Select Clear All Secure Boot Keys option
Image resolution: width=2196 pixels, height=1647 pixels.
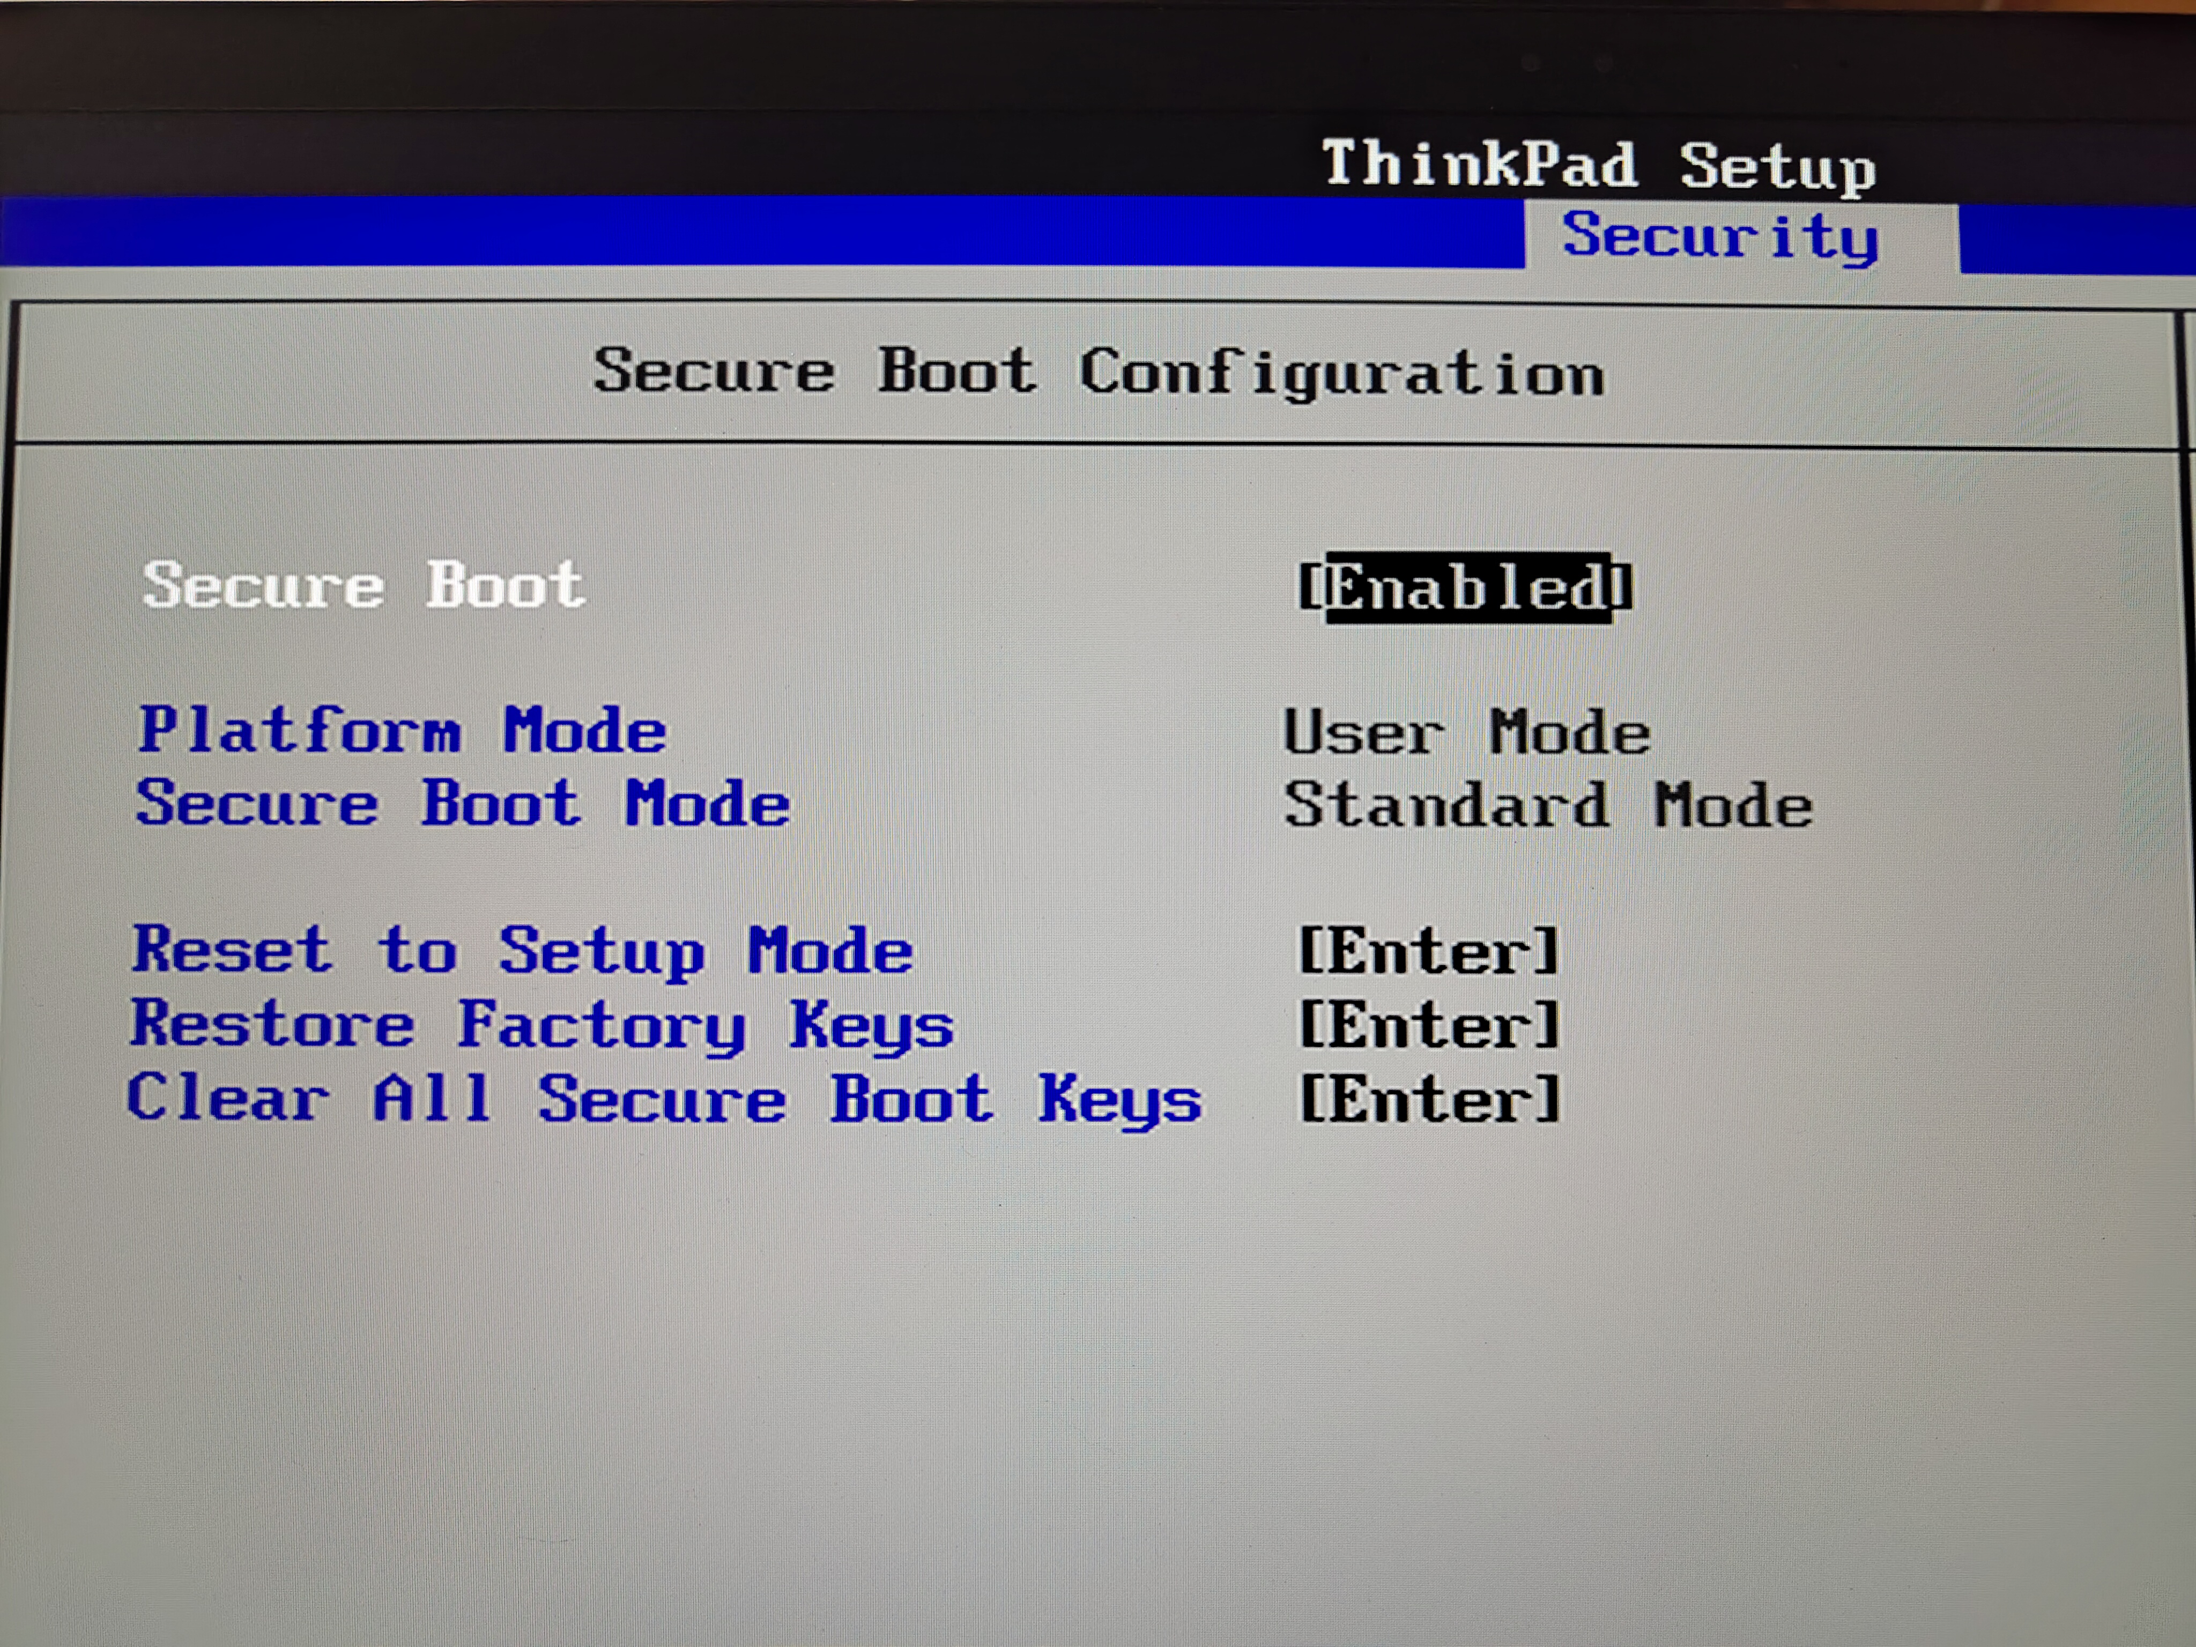pyautogui.click(x=664, y=1101)
